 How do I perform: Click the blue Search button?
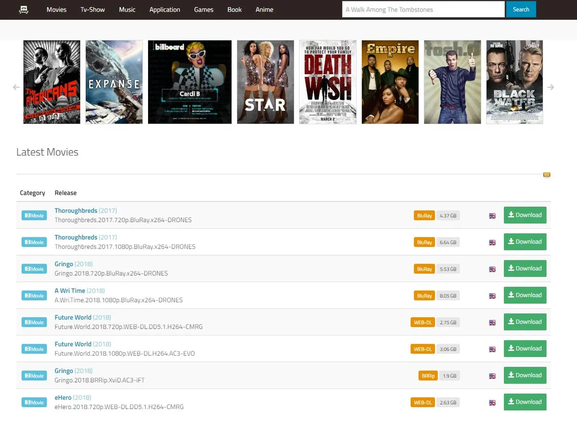point(521,9)
